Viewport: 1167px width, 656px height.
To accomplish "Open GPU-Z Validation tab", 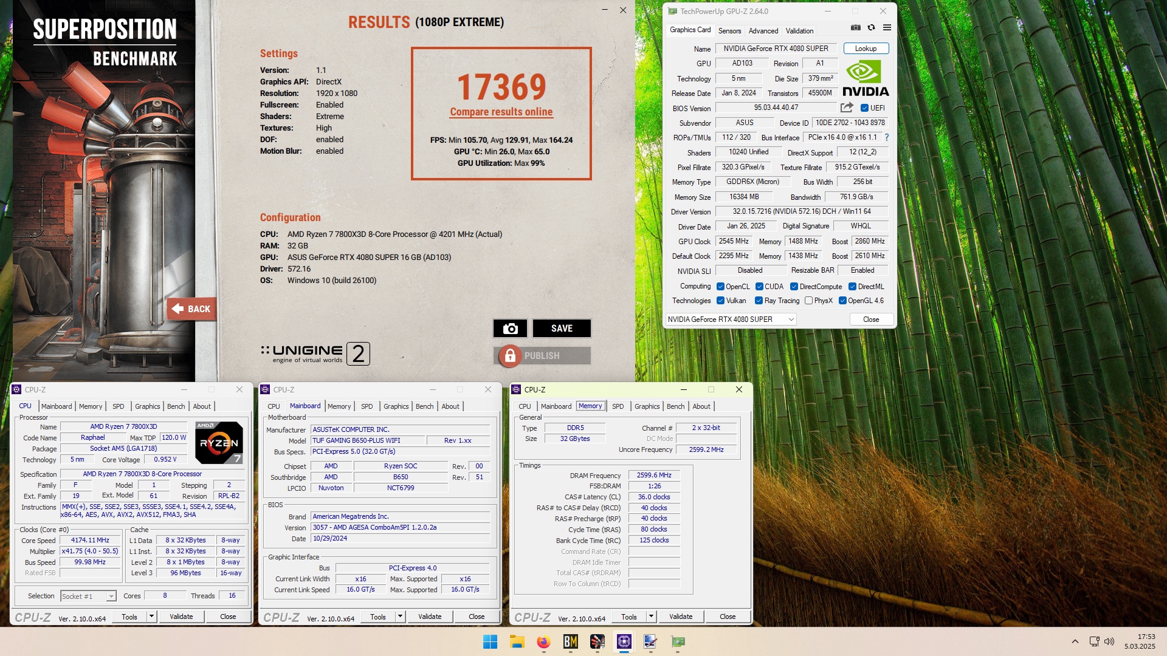I will pyautogui.click(x=799, y=30).
